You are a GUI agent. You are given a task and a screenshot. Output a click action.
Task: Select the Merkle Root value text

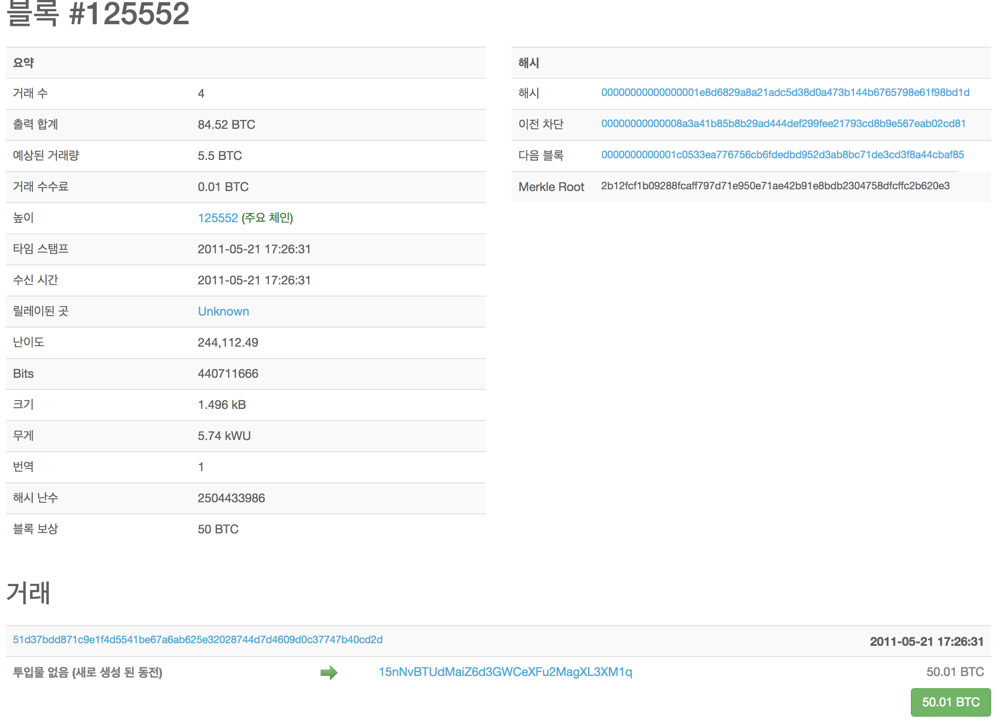click(x=775, y=186)
